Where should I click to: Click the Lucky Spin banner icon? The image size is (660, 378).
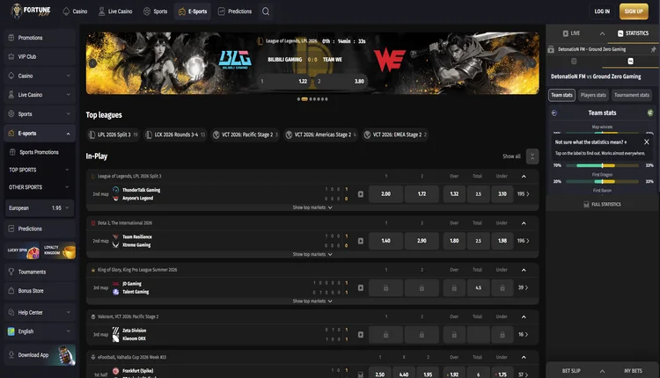click(23, 251)
